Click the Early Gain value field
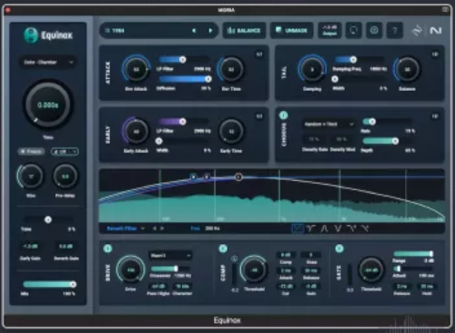The height and width of the screenshot is (333, 455). coord(30,246)
